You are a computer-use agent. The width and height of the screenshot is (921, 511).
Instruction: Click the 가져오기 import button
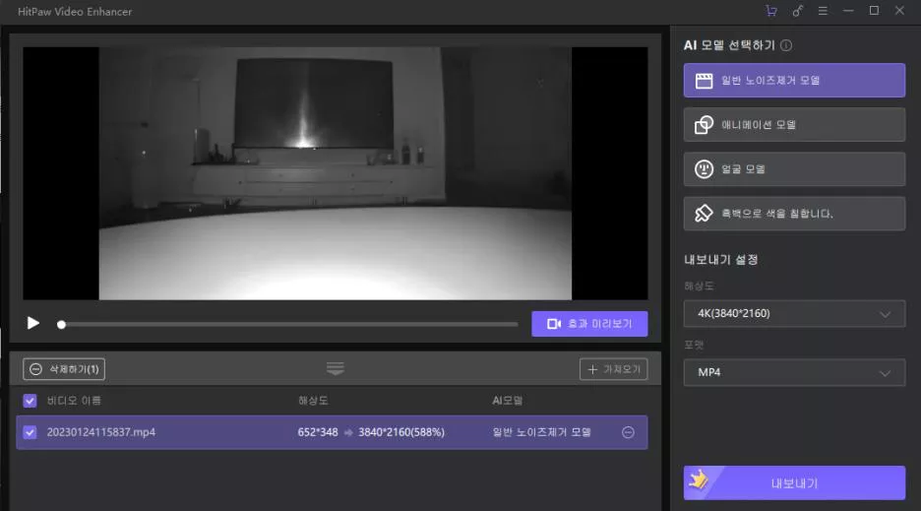[x=613, y=369]
